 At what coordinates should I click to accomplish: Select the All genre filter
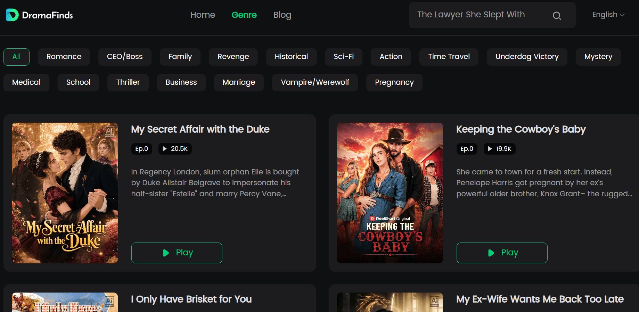click(16, 57)
